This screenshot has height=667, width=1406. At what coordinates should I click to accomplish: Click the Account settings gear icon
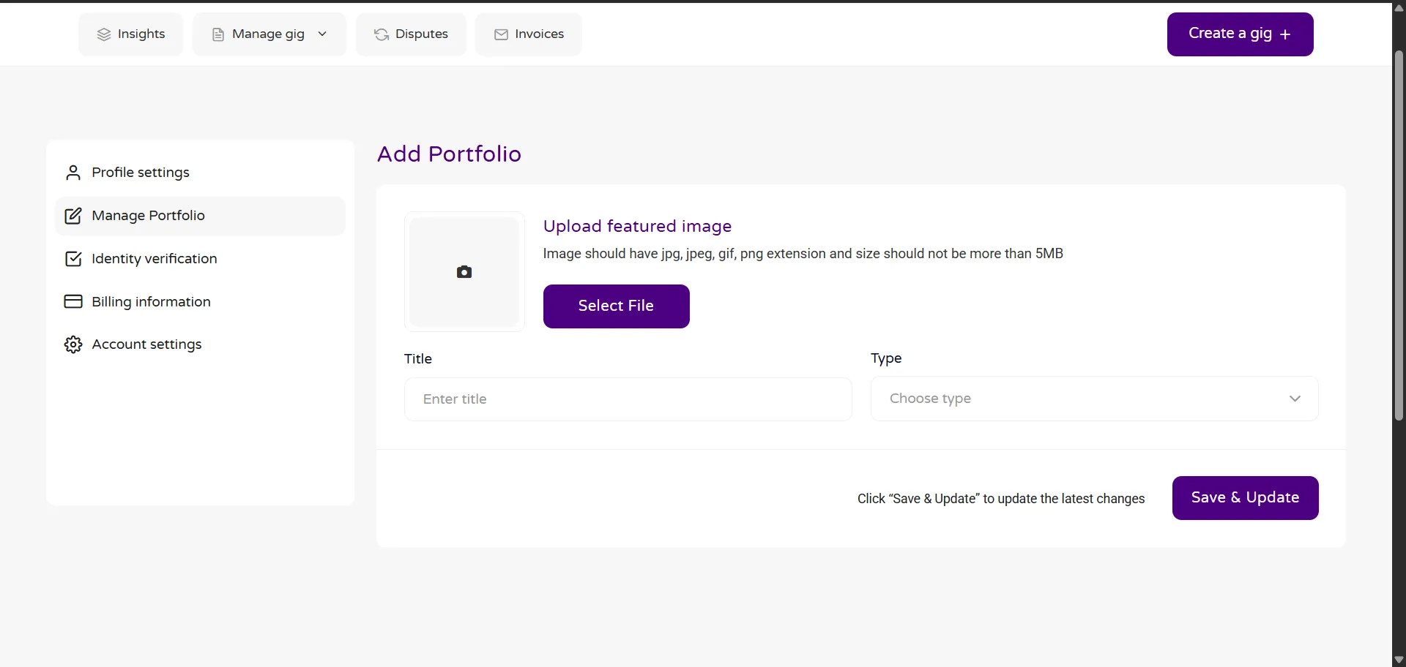73,344
